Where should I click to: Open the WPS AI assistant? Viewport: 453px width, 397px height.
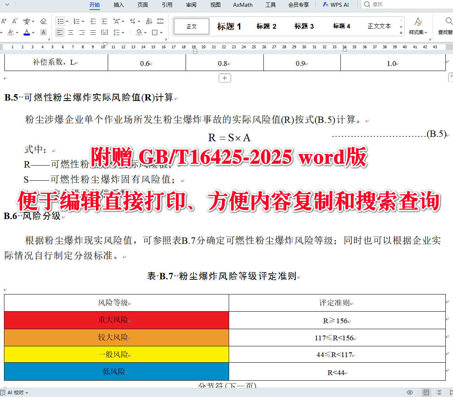click(x=335, y=5)
